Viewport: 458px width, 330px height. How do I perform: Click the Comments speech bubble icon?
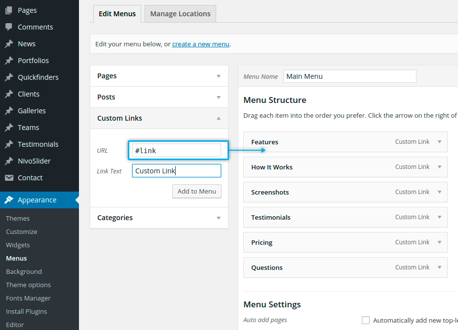tap(9, 27)
